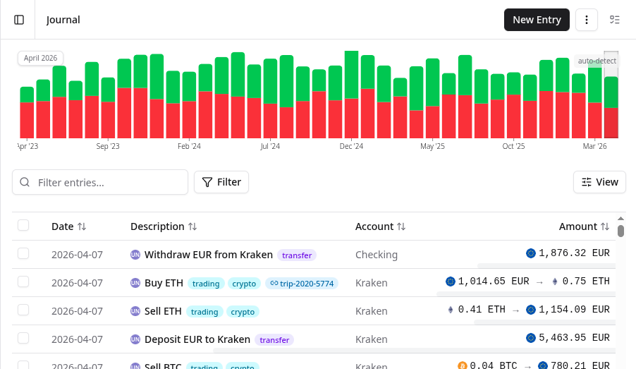636x369 pixels.
Task: Toggle the sidebar panel icon
Action: coord(19,20)
